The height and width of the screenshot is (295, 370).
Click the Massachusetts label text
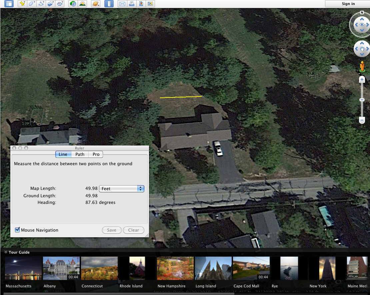pos(18,286)
